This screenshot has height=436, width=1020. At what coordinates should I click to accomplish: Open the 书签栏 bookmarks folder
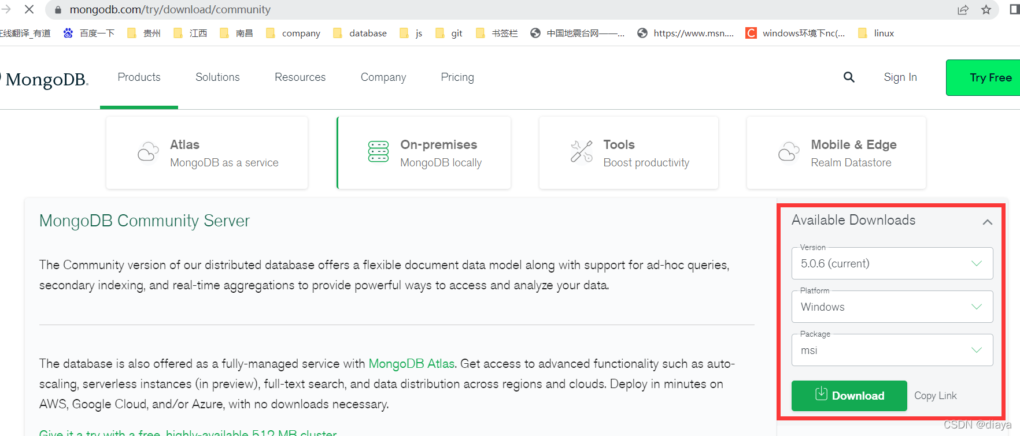[497, 33]
